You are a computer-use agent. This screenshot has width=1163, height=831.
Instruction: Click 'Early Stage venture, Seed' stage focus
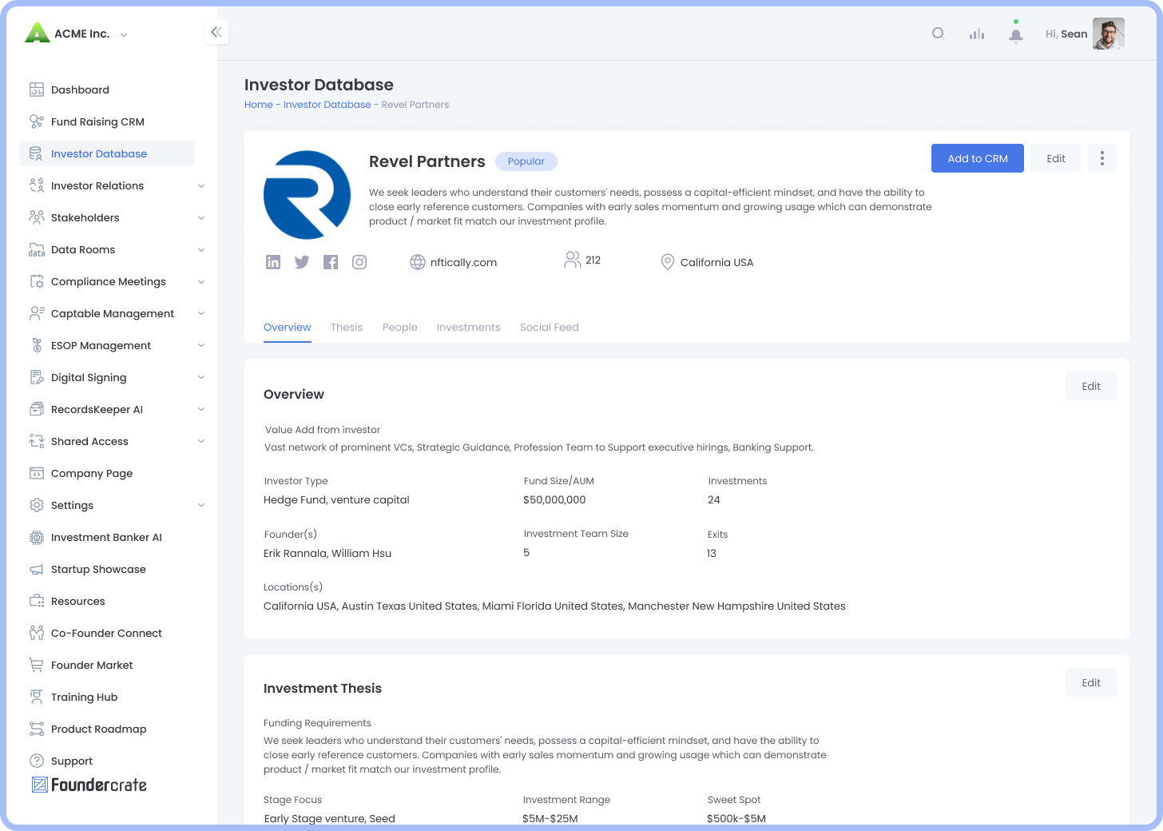(x=330, y=818)
